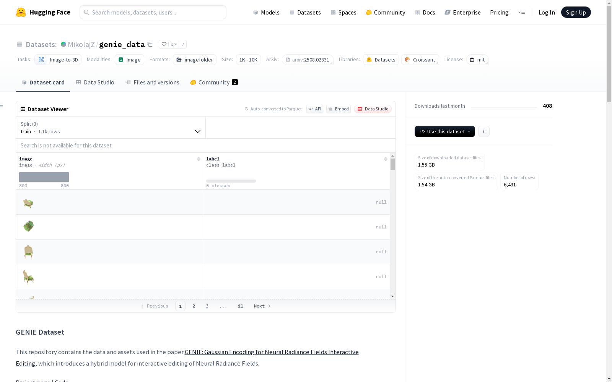Toggle the left table-of-contents sidebar icon

[x=2, y=105]
